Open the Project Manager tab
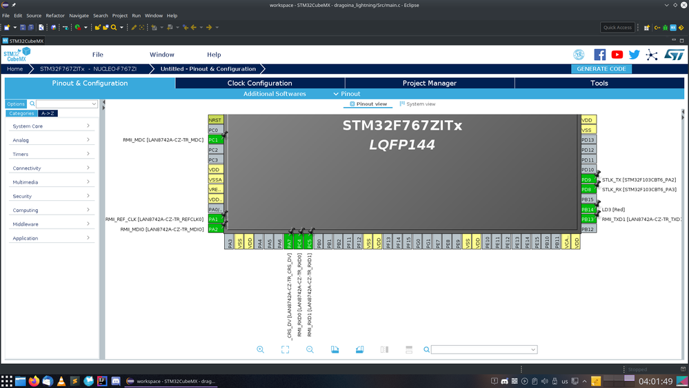689x388 pixels. [429, 83]
